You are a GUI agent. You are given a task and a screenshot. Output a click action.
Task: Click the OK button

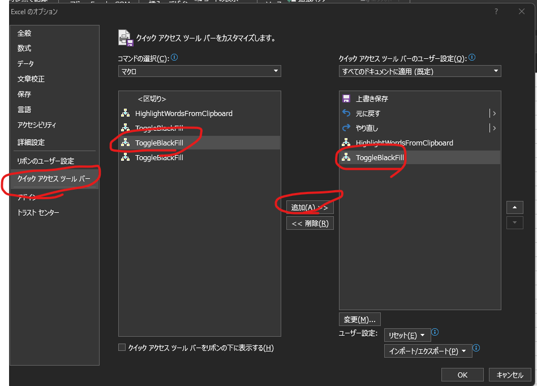point(462,375)
